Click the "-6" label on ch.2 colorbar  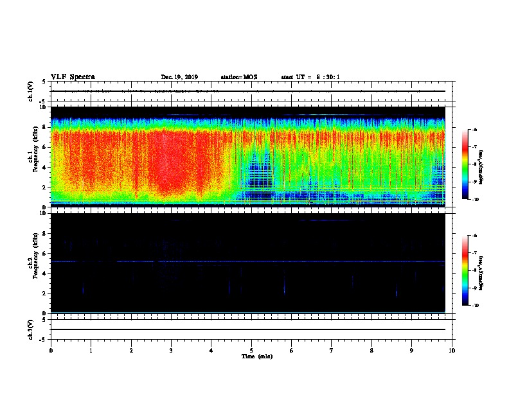[474, 236]
